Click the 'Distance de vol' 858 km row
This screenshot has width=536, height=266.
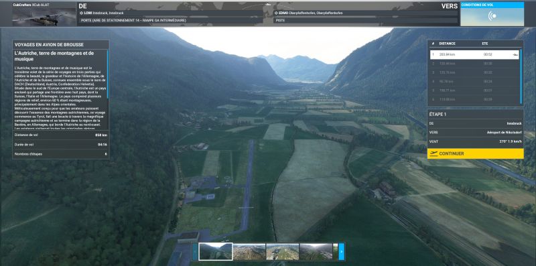(x=61, y=135)
